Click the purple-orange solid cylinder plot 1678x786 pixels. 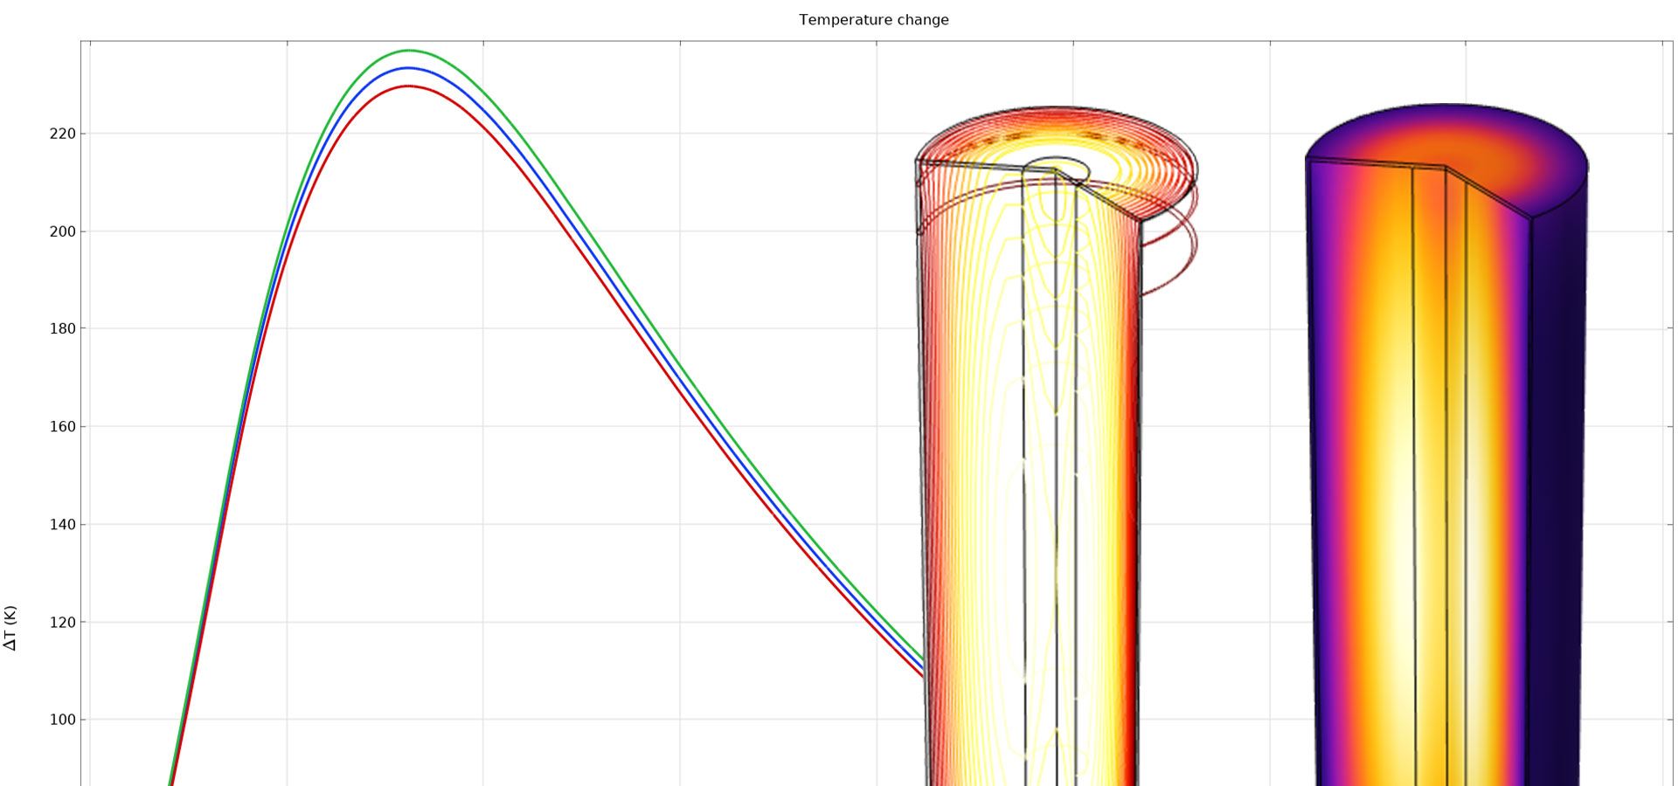1446,445
